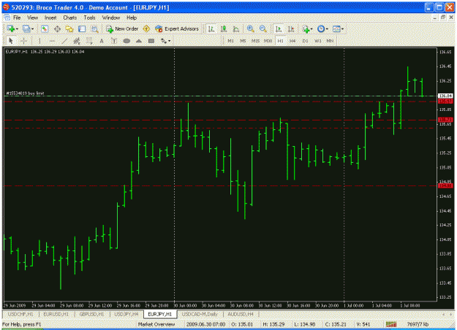Image resolution: width=457 pixels, height=330 pixels.
Task: Switch to the USDJPY,H4 chart tab
Action: tap(126, 314)
